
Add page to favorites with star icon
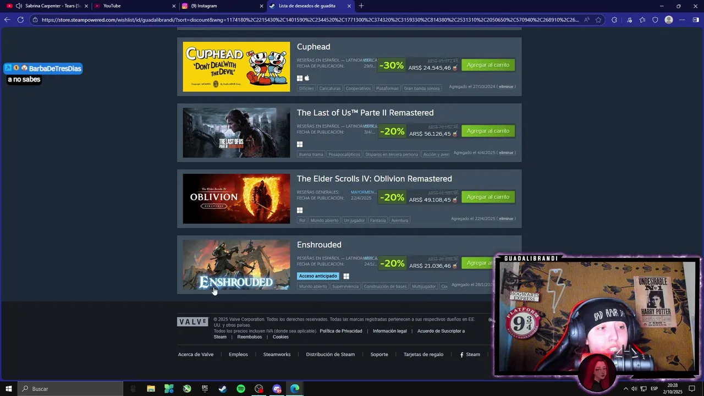pyautogui.click(x=598, y=20)
